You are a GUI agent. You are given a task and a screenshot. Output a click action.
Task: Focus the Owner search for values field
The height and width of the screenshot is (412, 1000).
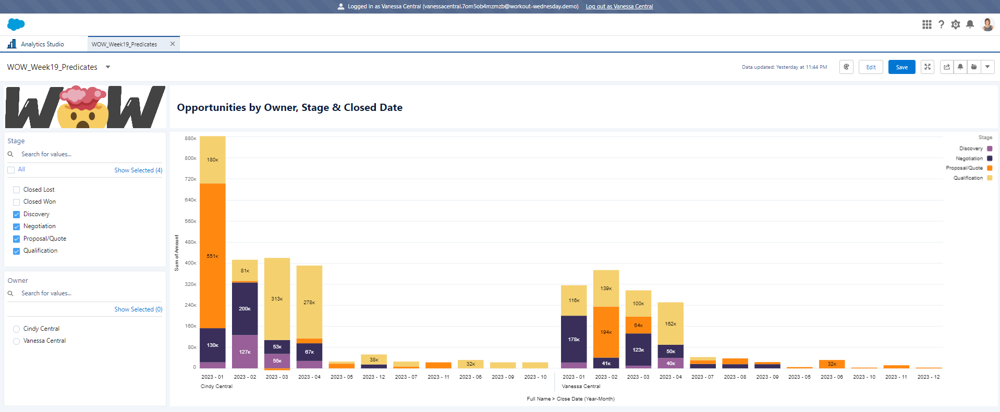tap(85, 293)
